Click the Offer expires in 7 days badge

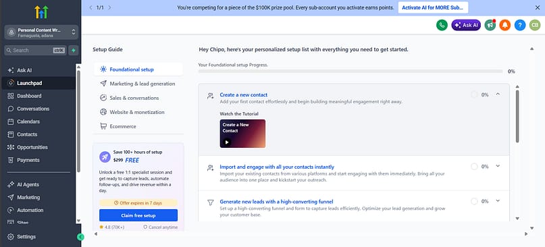click(138, 203)
